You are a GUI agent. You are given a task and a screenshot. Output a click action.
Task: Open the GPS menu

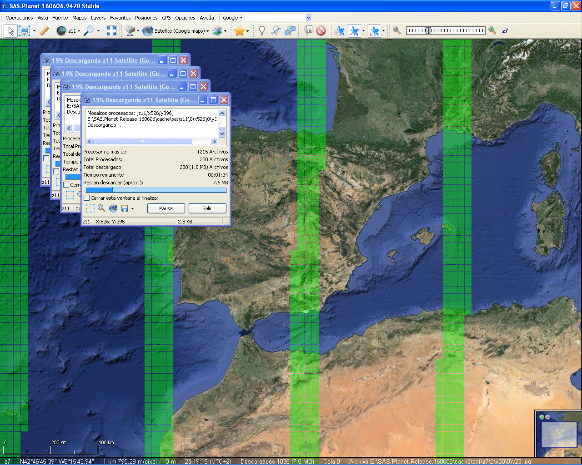pyautogui.click(x=166, y=17)
